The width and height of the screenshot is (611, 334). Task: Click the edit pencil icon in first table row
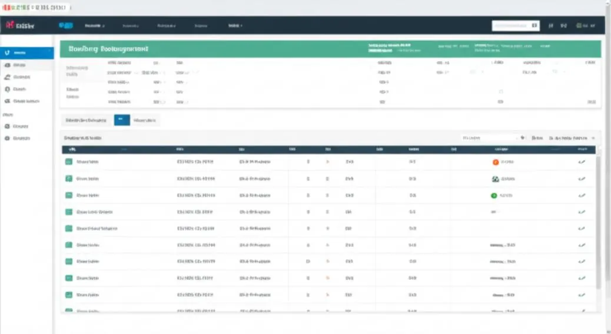pos(582,162)
